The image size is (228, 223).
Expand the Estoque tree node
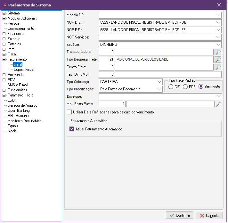[4, 39]
